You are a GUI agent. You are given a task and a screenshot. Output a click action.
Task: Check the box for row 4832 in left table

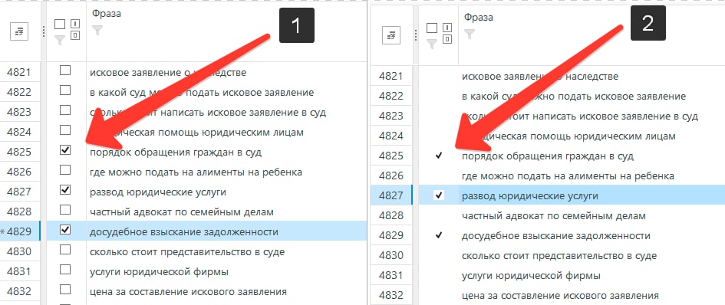tap(65, 289)
